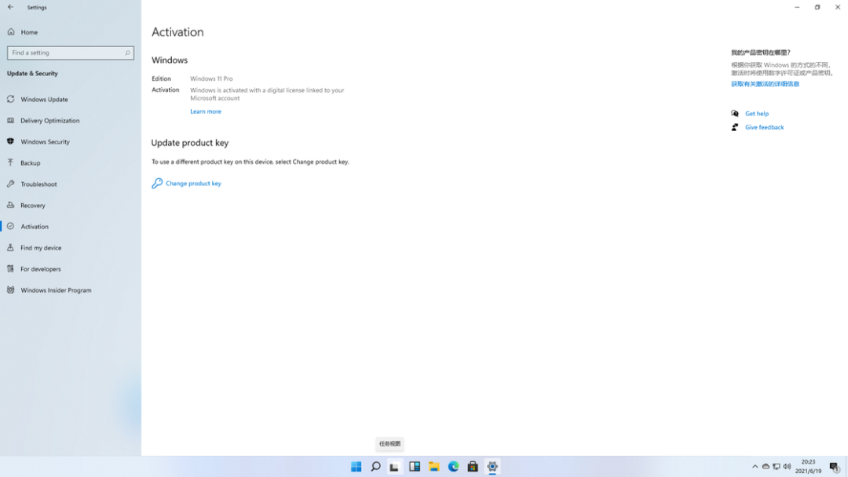This screenshot has width=848, height=477.
Task: Expand the system tray hidden icons chevron
Action: [x=755, y=467]
